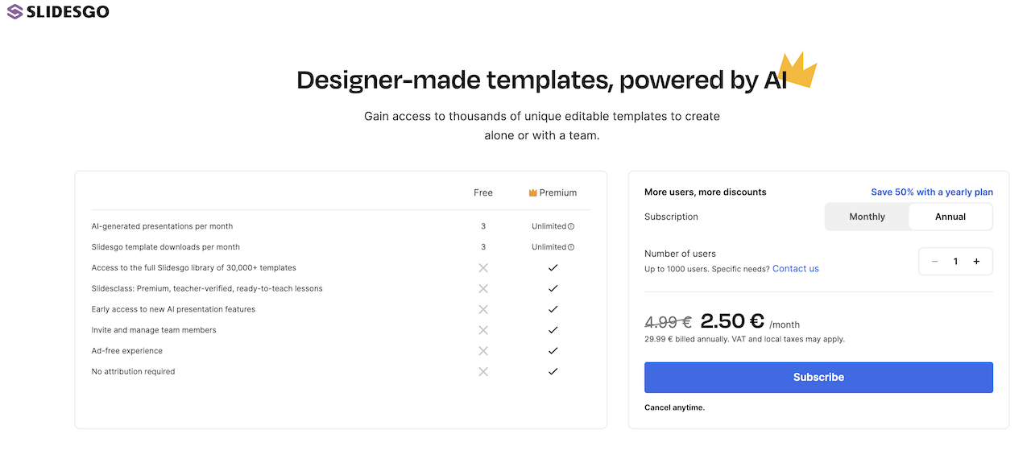Click Free value 3 for AI-generated presentations

click(x=483, y=226)
